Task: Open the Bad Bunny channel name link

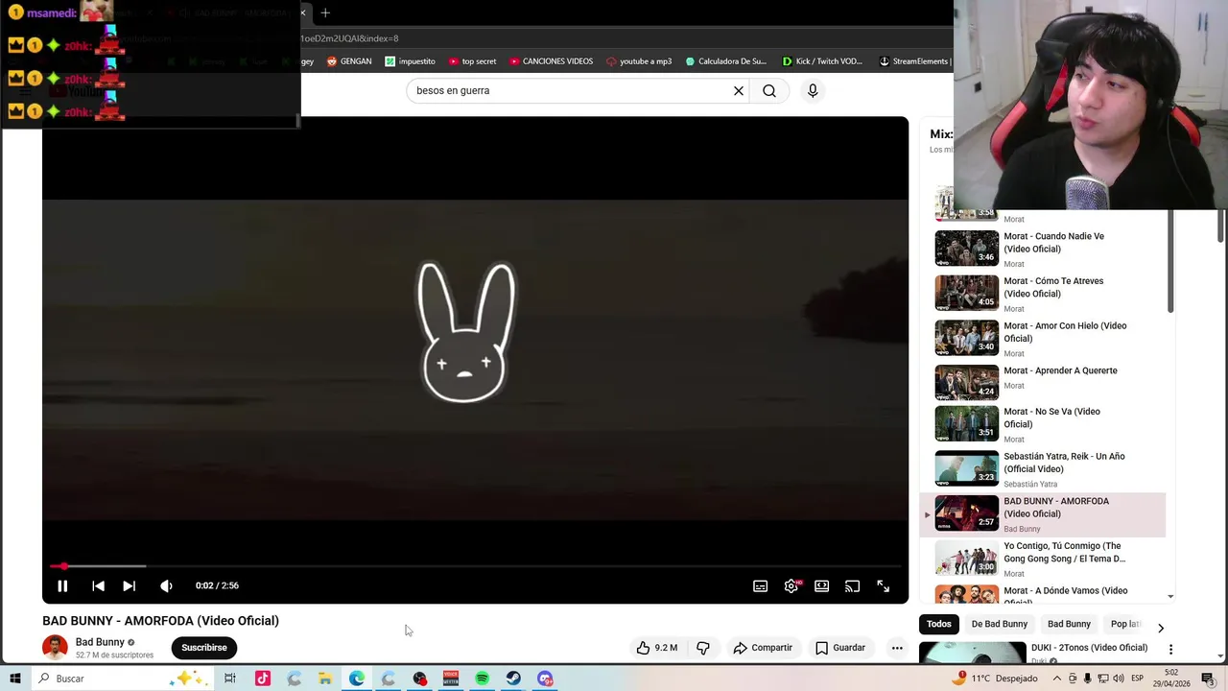Action: (100, 642)
